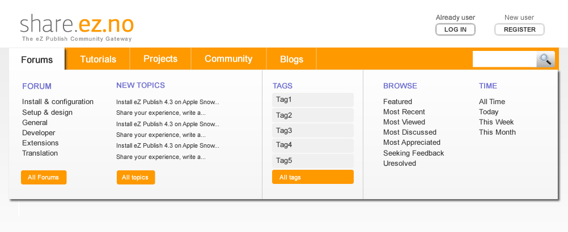The height and width of the screenshot is (232, 568).
Task: Click the All Forums button
Action: [44, 177]
